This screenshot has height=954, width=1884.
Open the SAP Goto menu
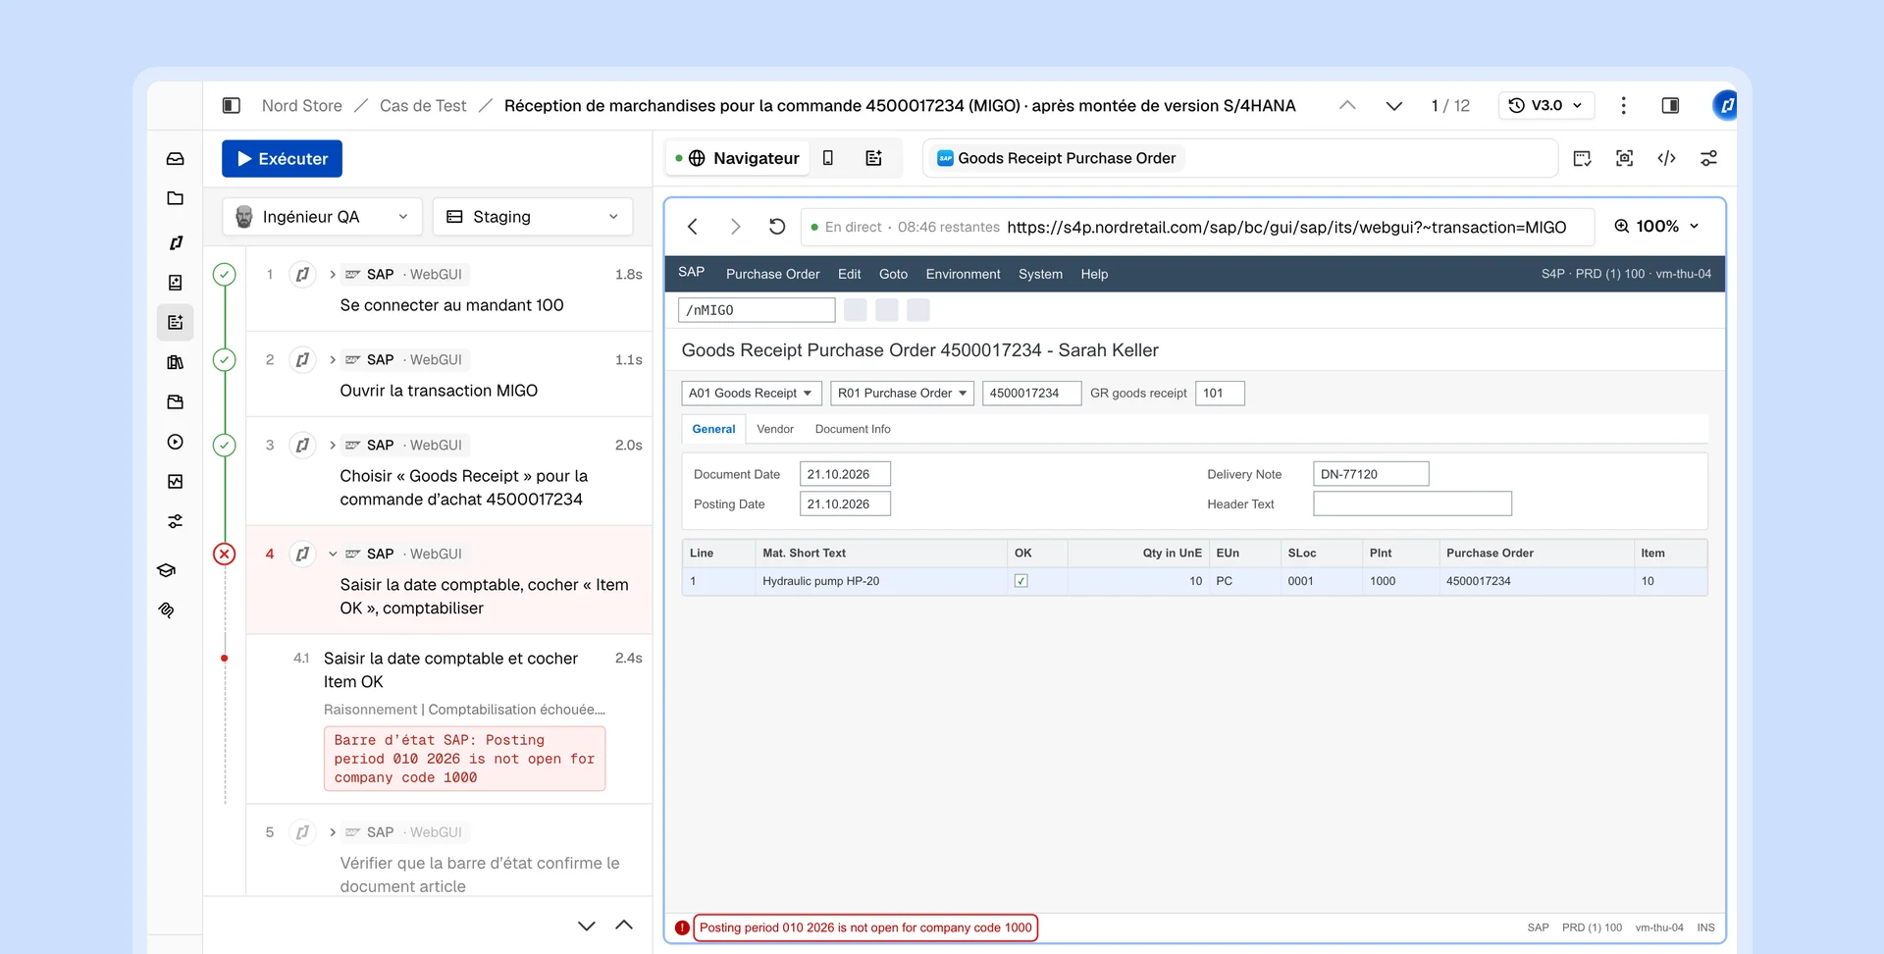pyautogui.click(x=893, y=275)
